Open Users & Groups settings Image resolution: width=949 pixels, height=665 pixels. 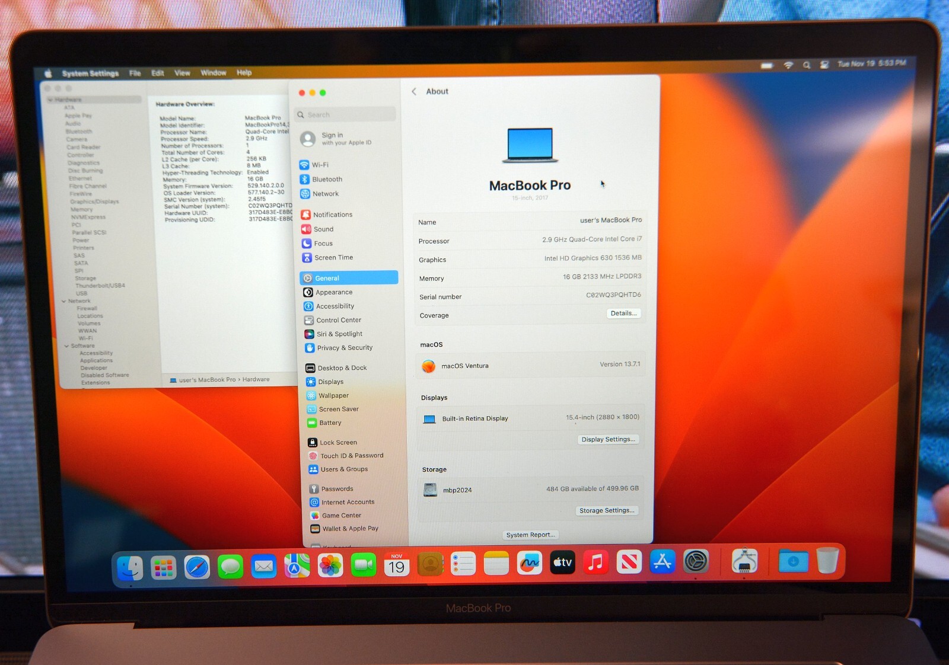click(338, 469)
